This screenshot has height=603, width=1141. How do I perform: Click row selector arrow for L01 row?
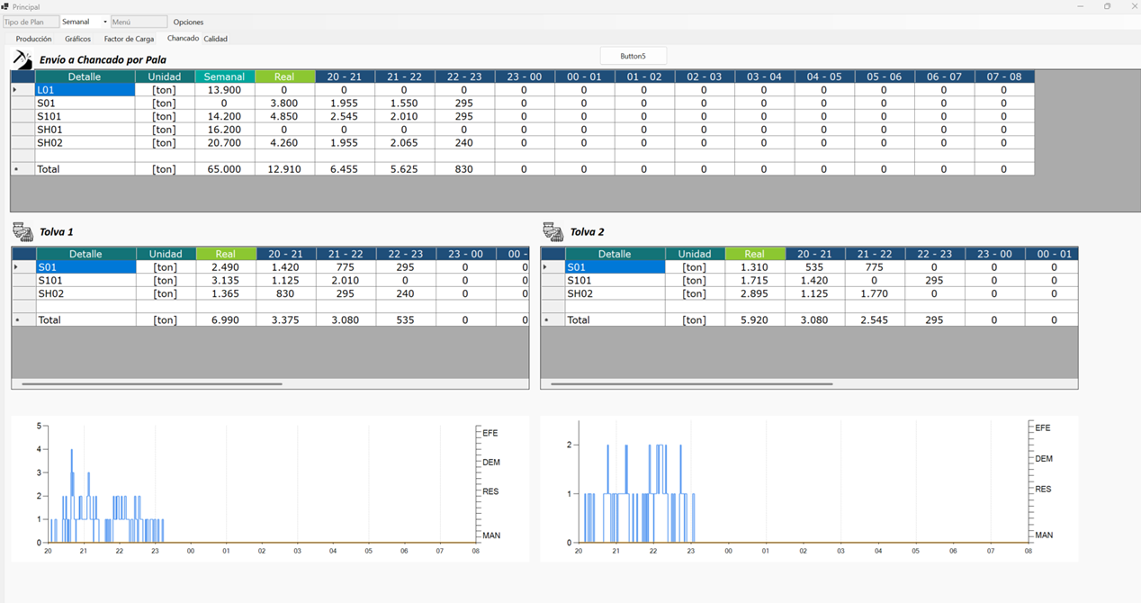(15, 90)
